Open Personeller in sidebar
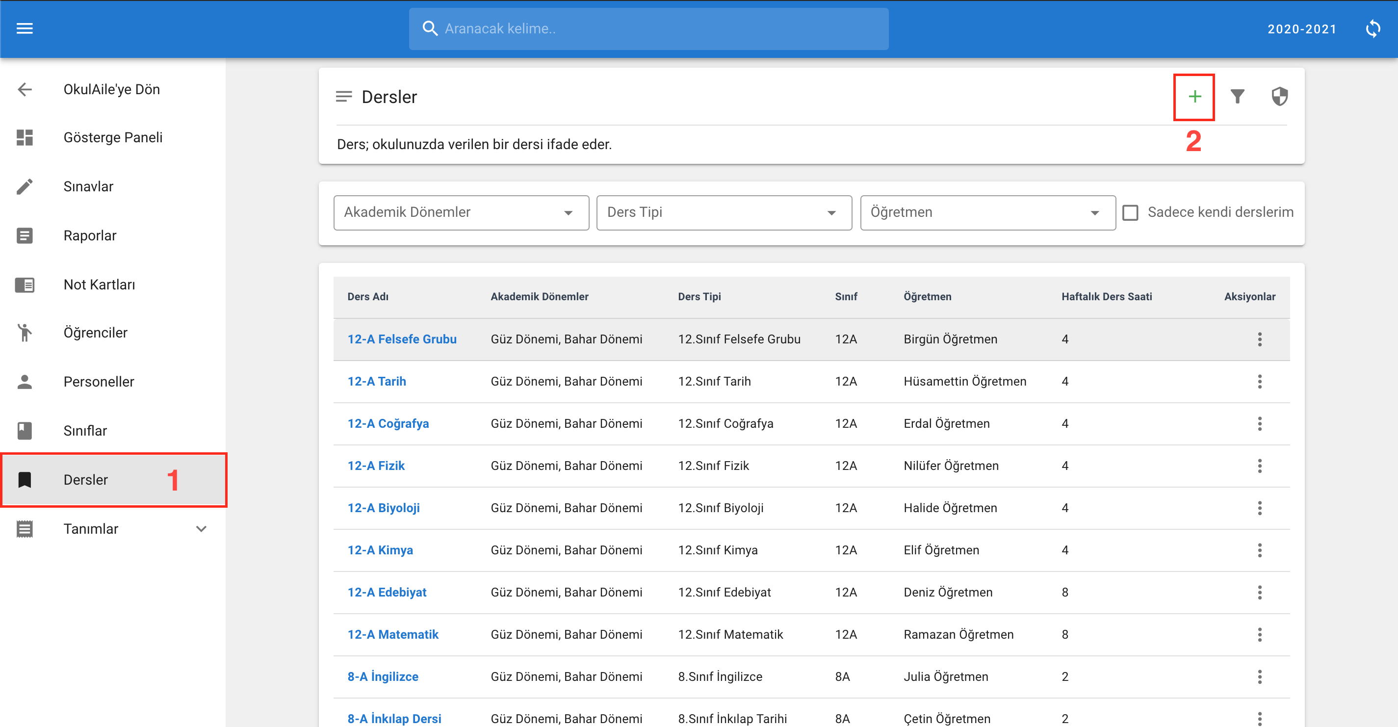 point(99,381)
